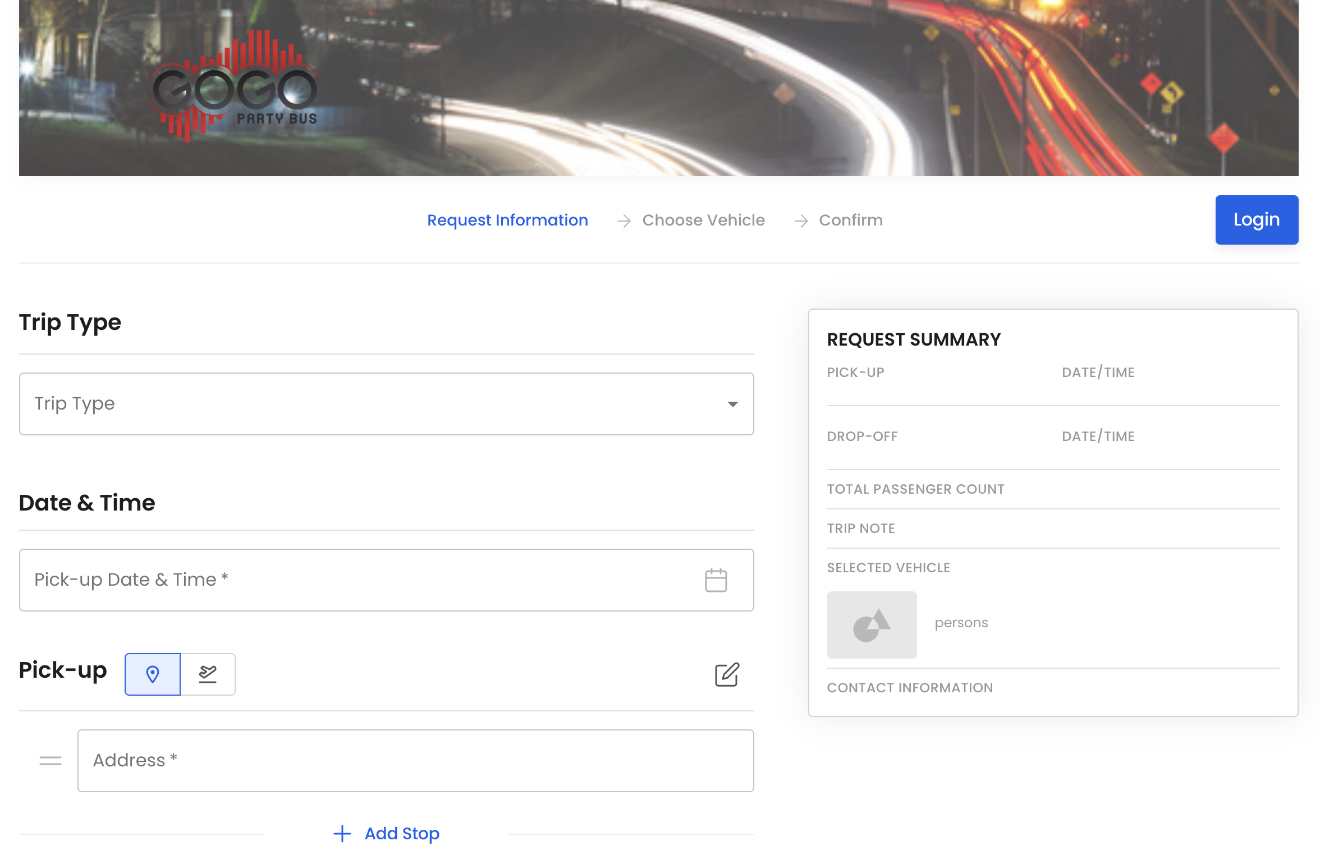The width and height of the screenshot is (1320, 864).
Task: Go to Request Information step
Action: click(507, 220)
